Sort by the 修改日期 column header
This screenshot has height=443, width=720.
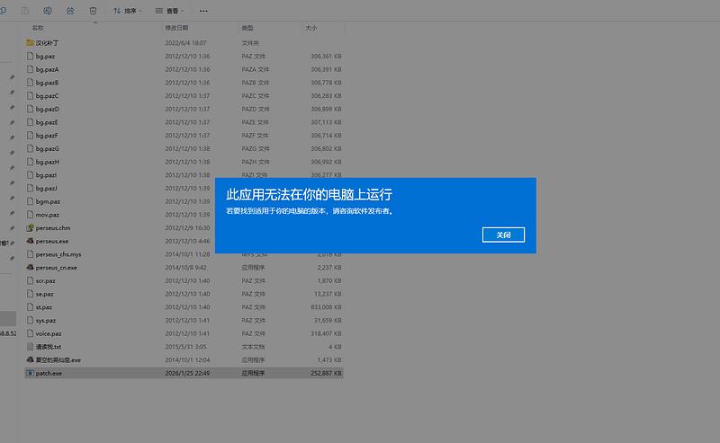coord(176,28)
